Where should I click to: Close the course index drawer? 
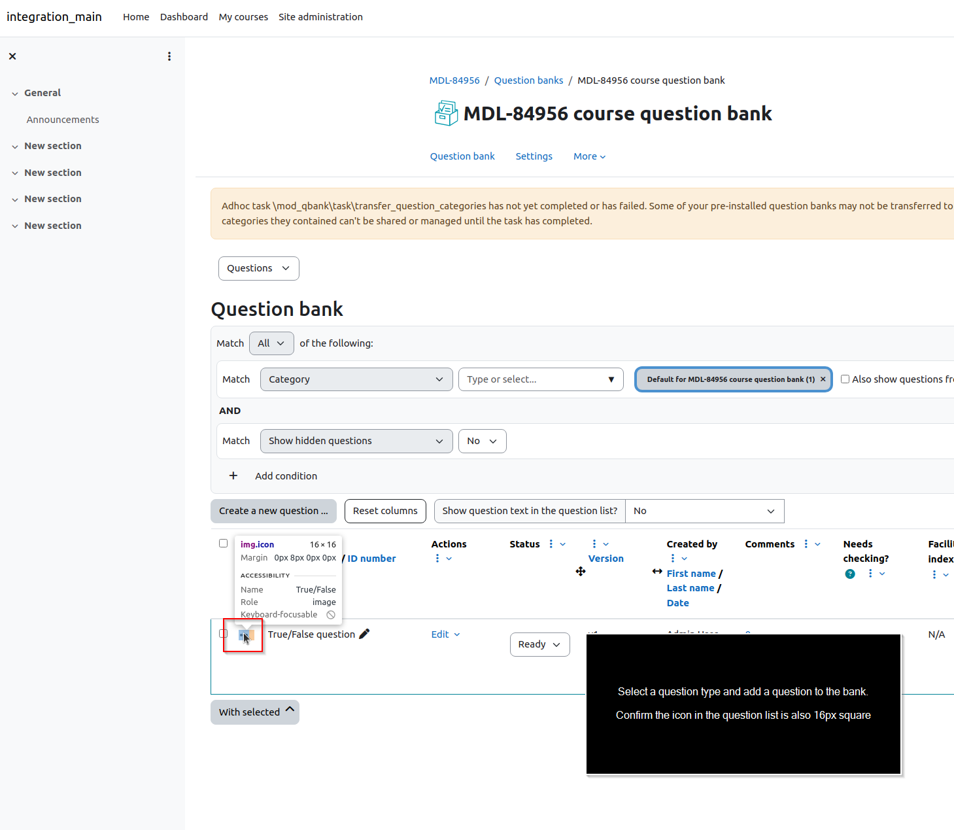coord(12,56)
